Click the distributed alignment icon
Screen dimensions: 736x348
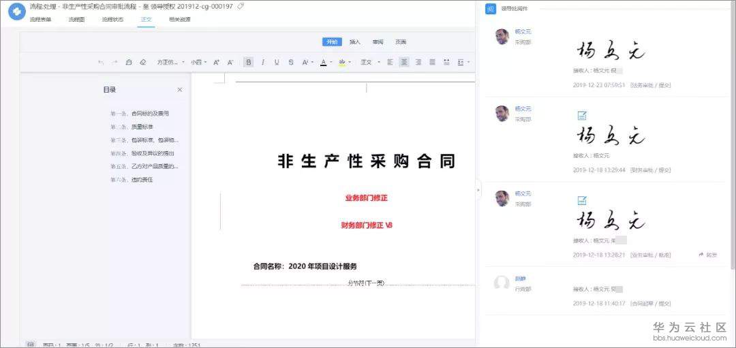coord(446,62)
